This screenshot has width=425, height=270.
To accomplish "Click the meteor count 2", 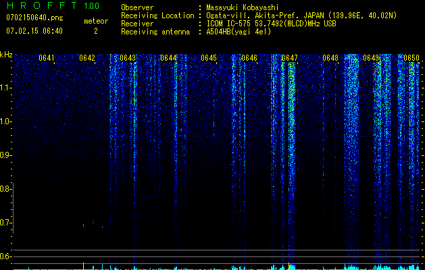I will coord(96,31).
